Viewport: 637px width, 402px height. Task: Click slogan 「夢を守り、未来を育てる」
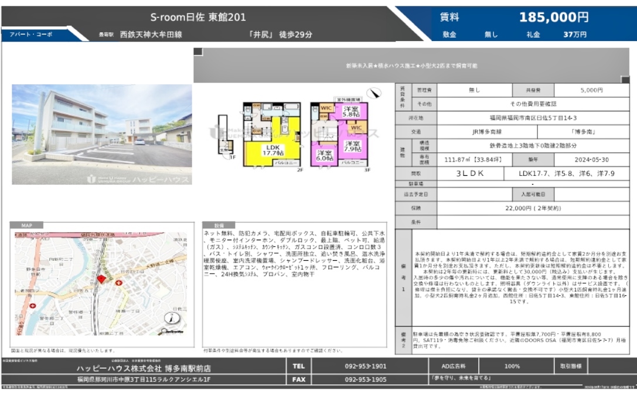461,377
